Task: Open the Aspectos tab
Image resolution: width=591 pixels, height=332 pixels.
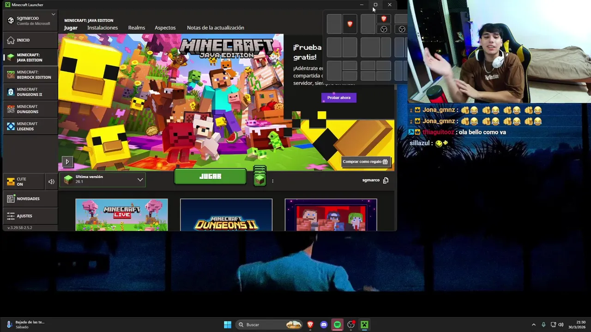Action: 165,28
